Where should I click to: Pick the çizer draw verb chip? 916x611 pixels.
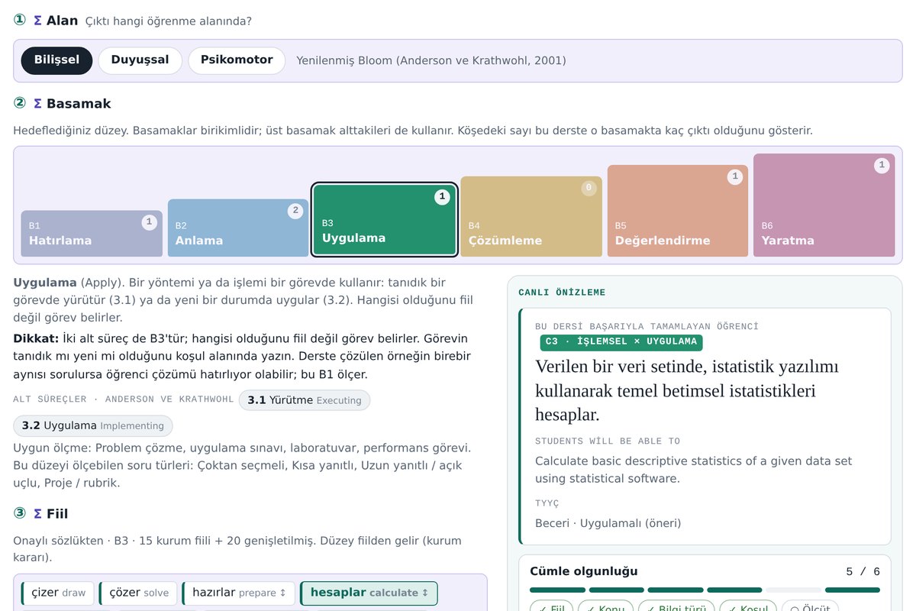[x=58, y=593]
